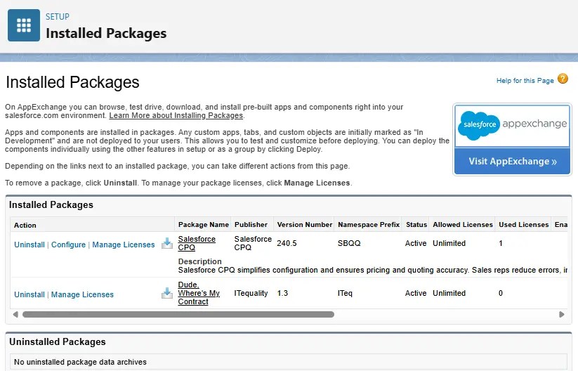Image resolution: width=578 pixels, height=371 pixels.
Task: Click the Version Number column header
Action: [305, 224]
